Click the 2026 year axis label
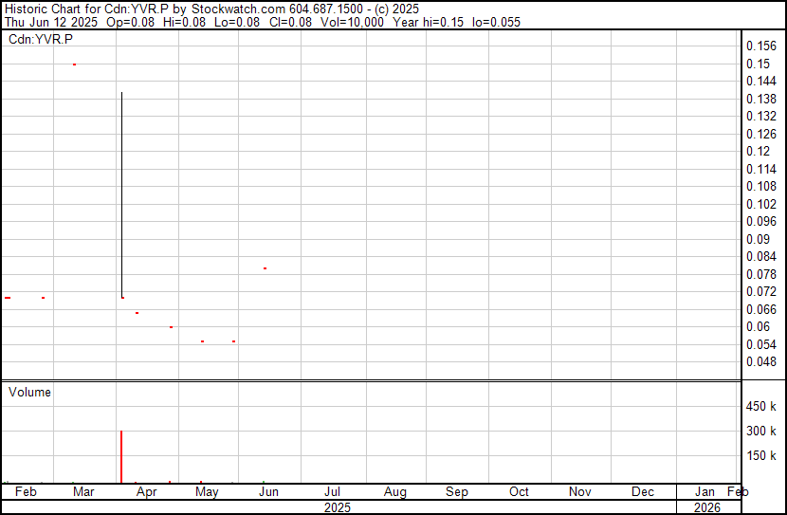 click(x=707, y=507)
